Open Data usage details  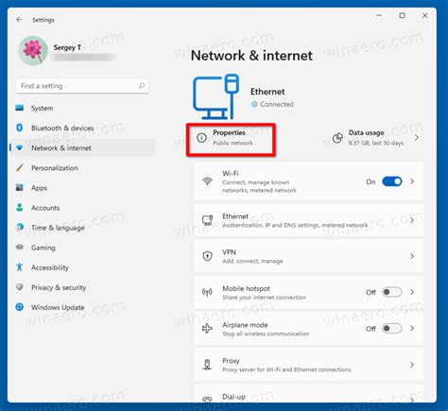click(375, 138)
